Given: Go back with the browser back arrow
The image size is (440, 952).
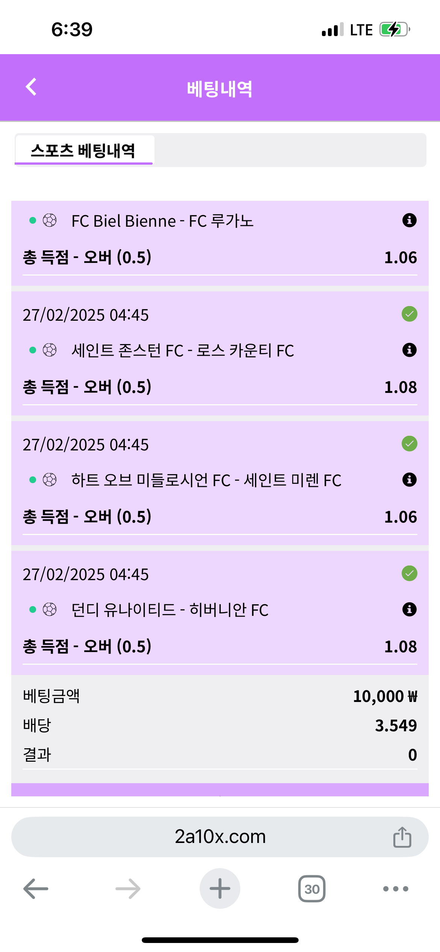Looking at the screenshot, I should tap(36, 889).
